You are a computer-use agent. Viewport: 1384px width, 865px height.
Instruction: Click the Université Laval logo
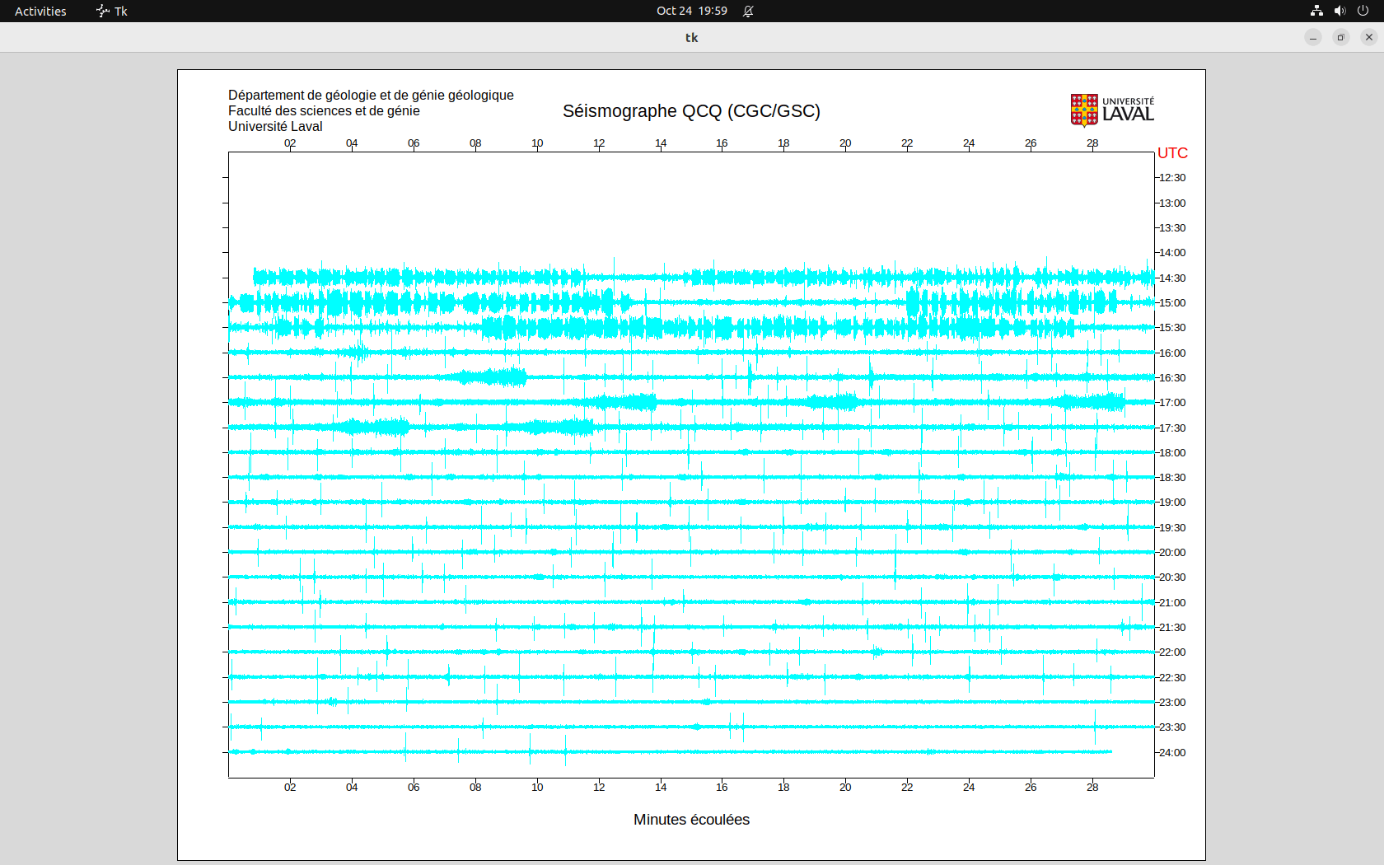1111,110
